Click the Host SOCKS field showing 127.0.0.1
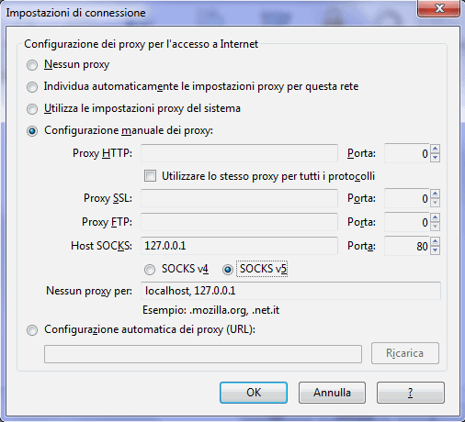Image resolution: width=465 pixels, height=422 pixels. pos(239,246)
